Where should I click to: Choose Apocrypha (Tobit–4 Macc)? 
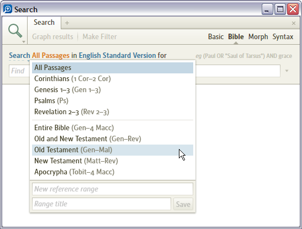113,172
